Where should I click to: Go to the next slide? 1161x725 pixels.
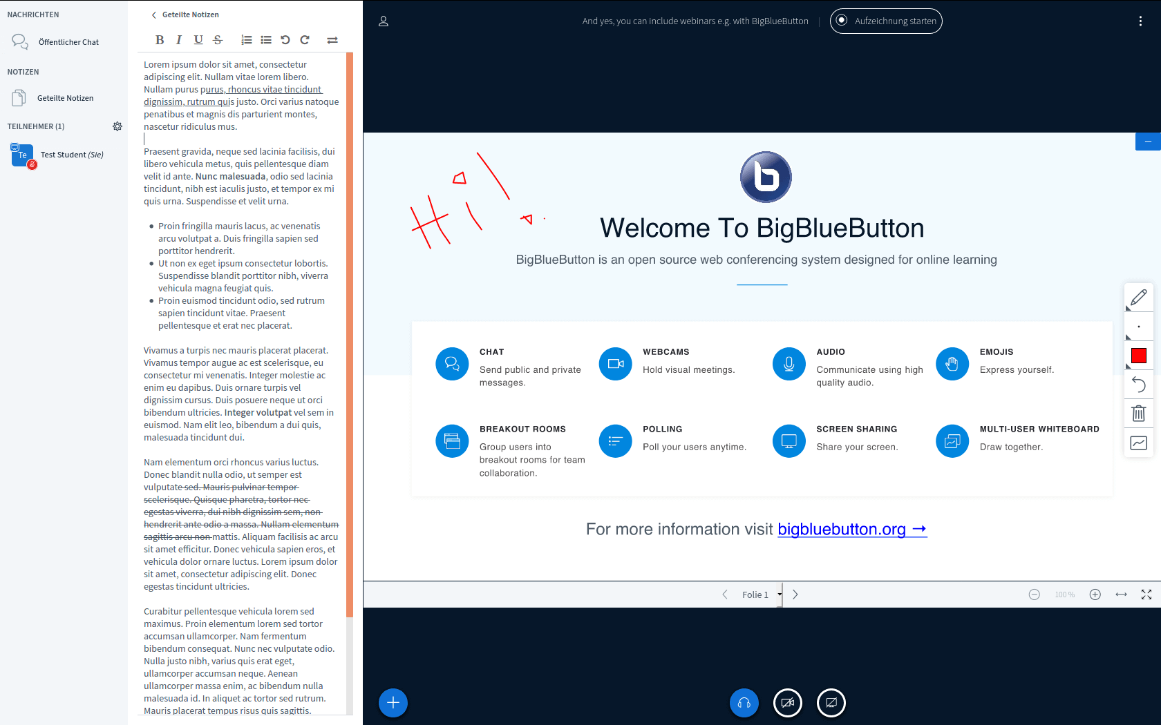(x=795, y=594)
